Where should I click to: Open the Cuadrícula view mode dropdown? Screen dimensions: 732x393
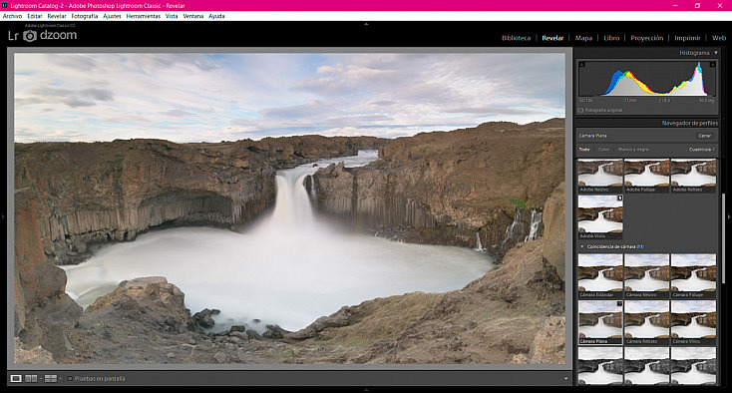(x=702, y=150)
